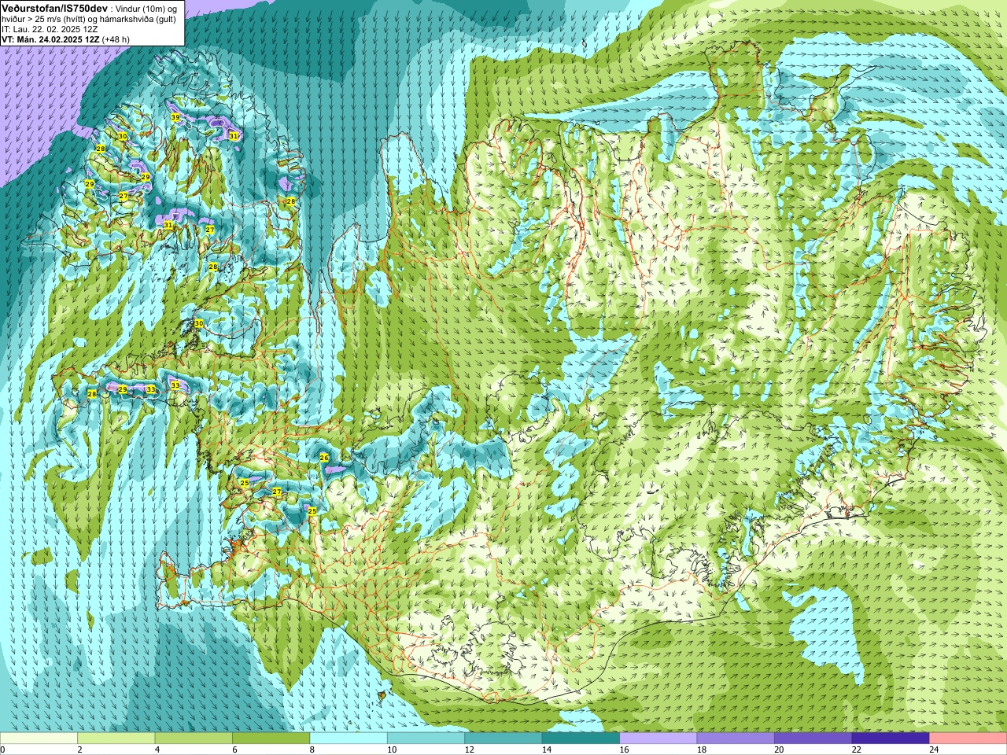Click the Veðurstofan/IS750dev title text
This screenshot has width=1007, height=755.
click(55, 7)
